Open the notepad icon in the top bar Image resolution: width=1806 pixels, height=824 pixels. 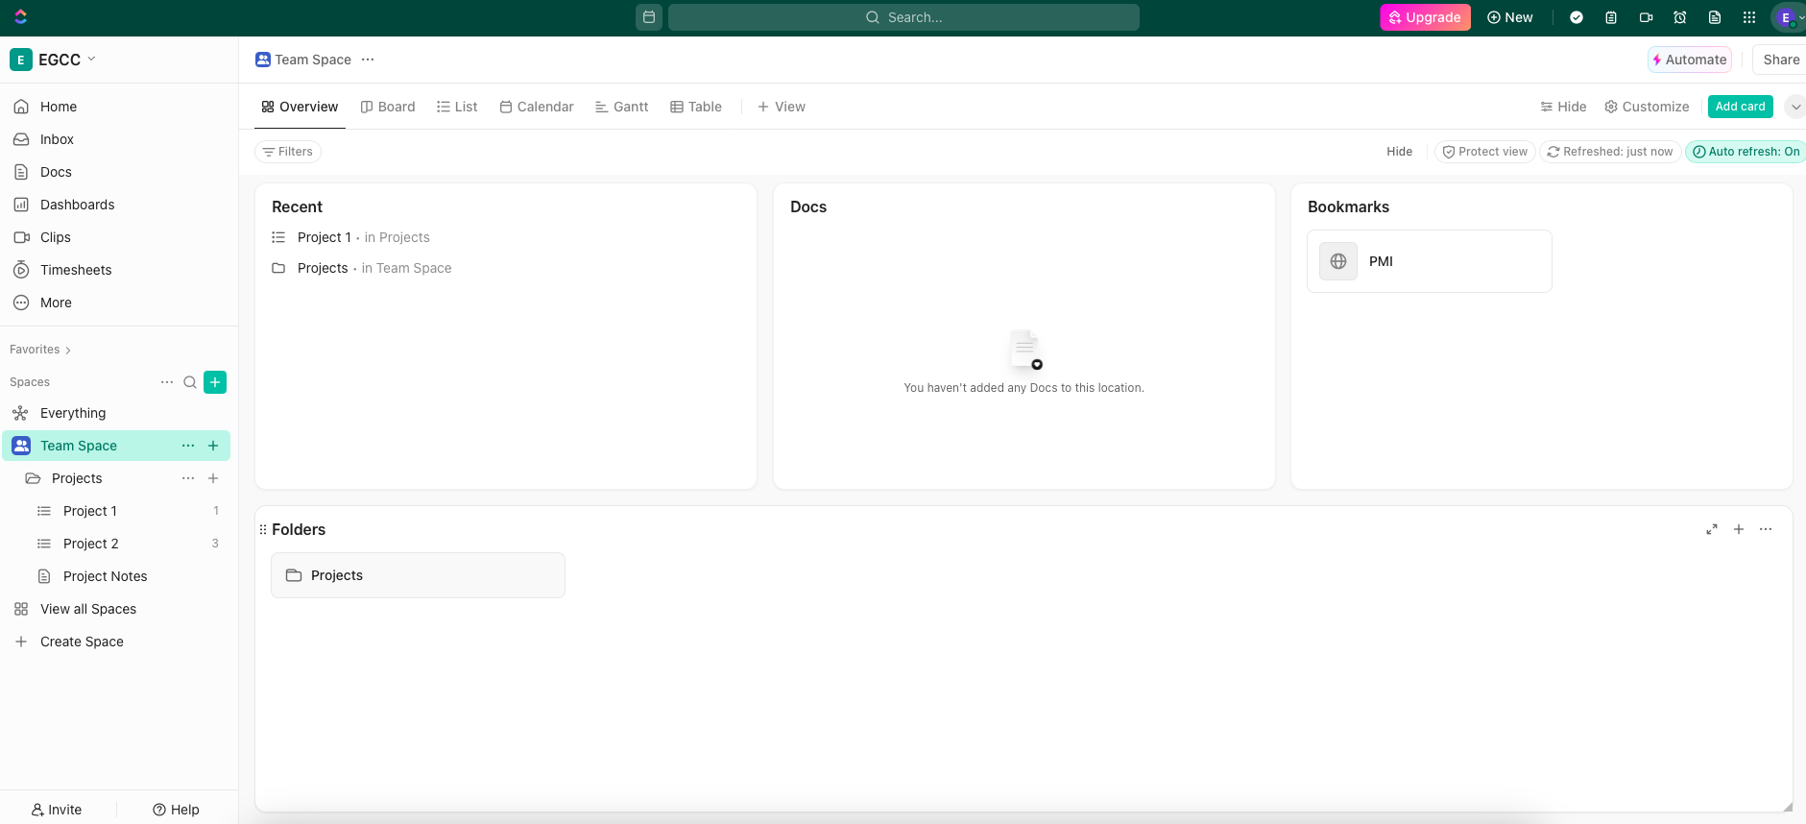pos(1611,17)
